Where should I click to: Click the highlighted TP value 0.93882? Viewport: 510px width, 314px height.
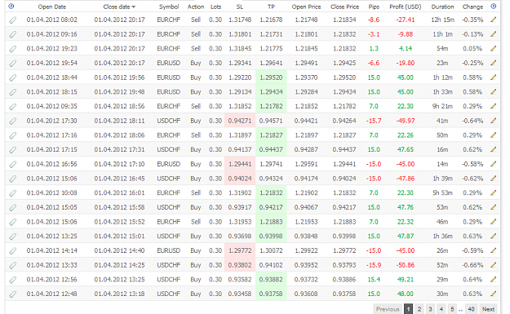[271, 280]
